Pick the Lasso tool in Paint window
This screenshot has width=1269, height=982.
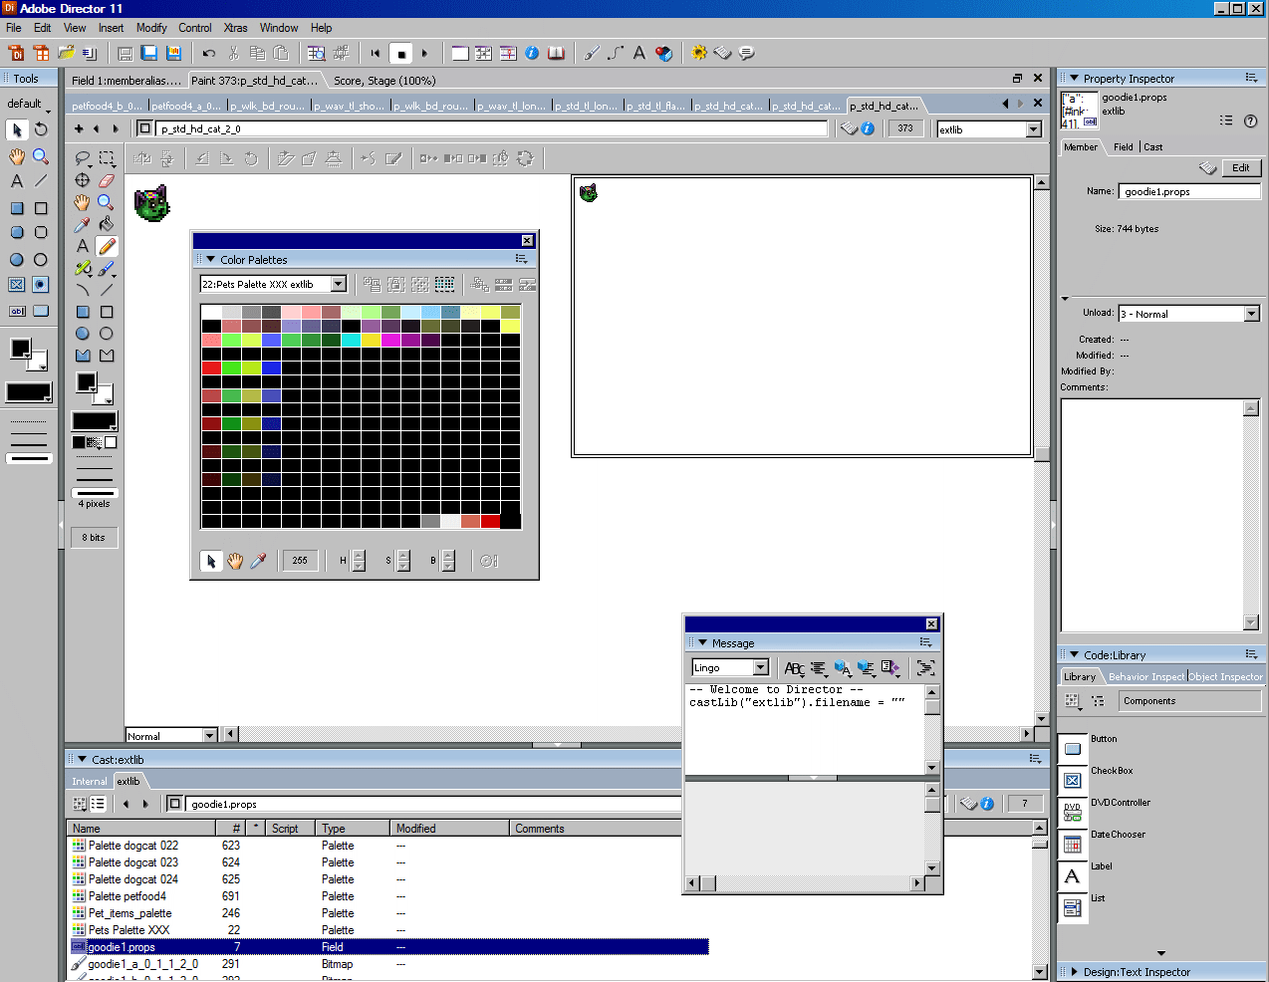click(x=83, y=158)
